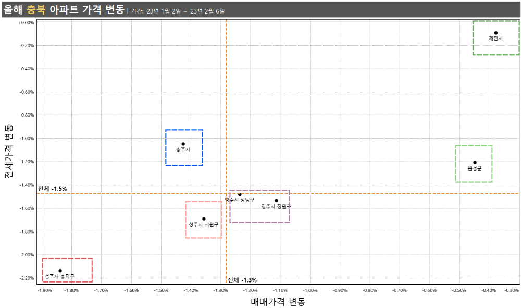Click the 청주시 흥덕구 data point
The height and width of the screenshot is (308, 521).
coord(60,271)
